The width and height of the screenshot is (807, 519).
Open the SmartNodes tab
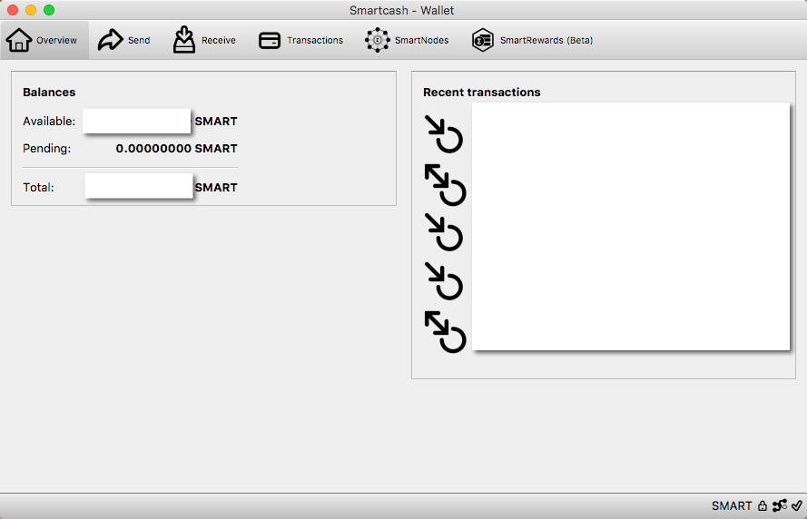407,40
